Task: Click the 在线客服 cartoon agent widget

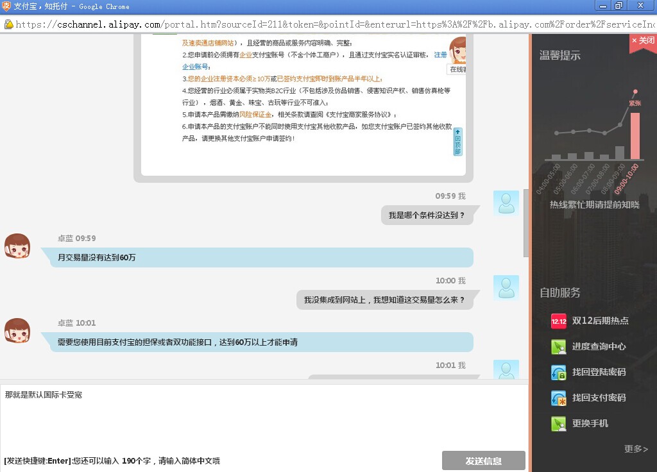Action: click(x=457, y=55)
